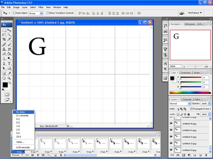Select the Magic Wand tool
213x159 pixels.
point(9,35)
